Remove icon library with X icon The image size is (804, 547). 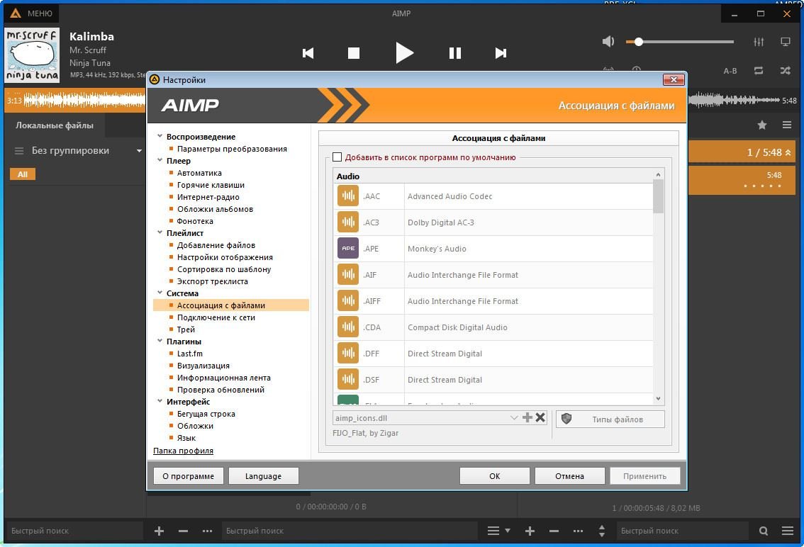tap(540, 418)
